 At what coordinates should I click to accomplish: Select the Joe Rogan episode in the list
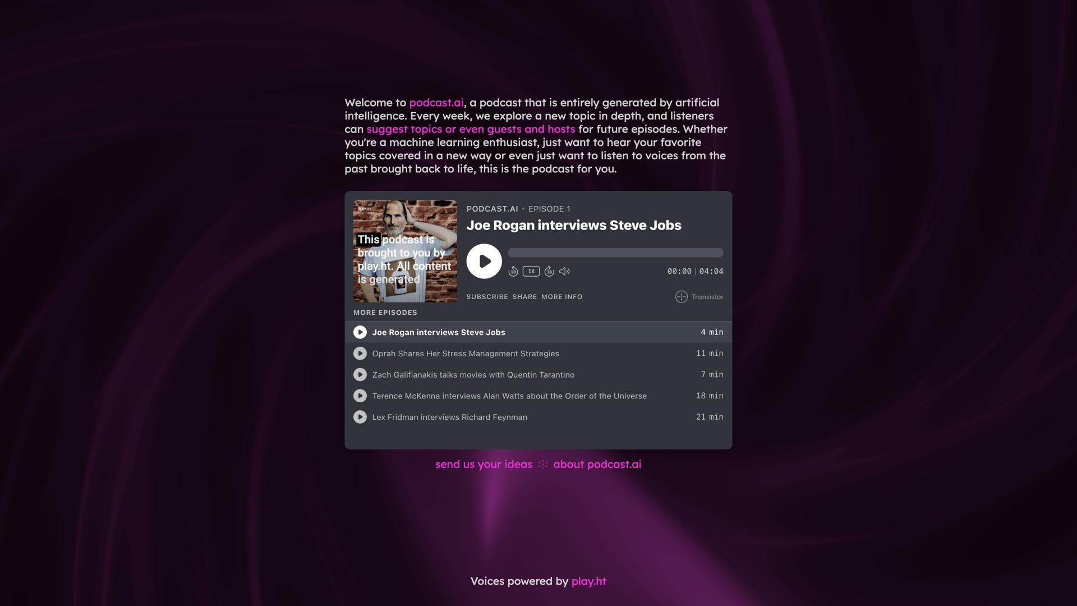click(538, 332)
